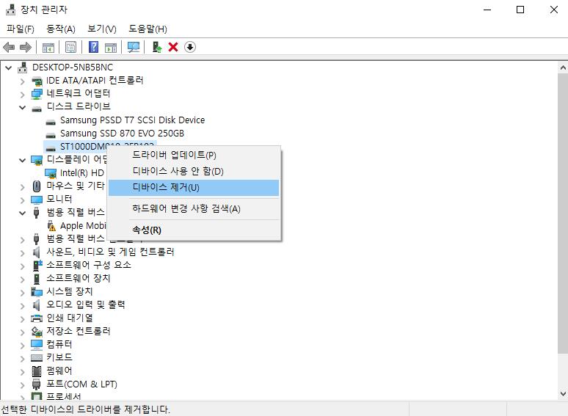The height and width of the screenshot is (416, 568).
Task: Expand the 네트워크 어댑터 node
Action: coord(23,94)
